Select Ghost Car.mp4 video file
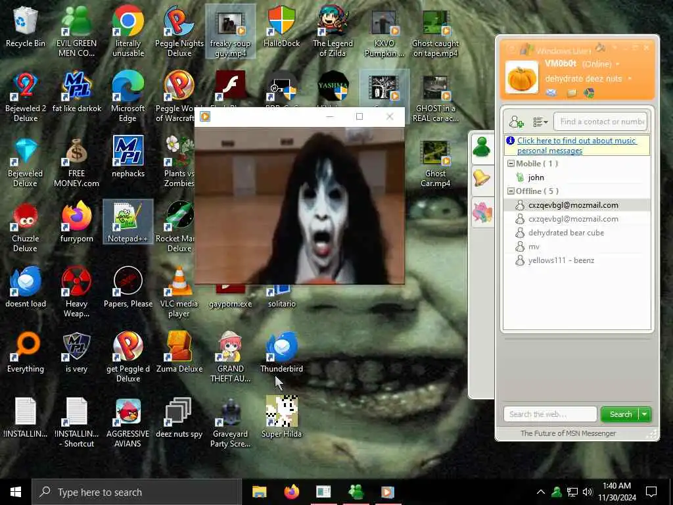The width and height of the screenshot is (673, 505). click(x=435, y=163)
